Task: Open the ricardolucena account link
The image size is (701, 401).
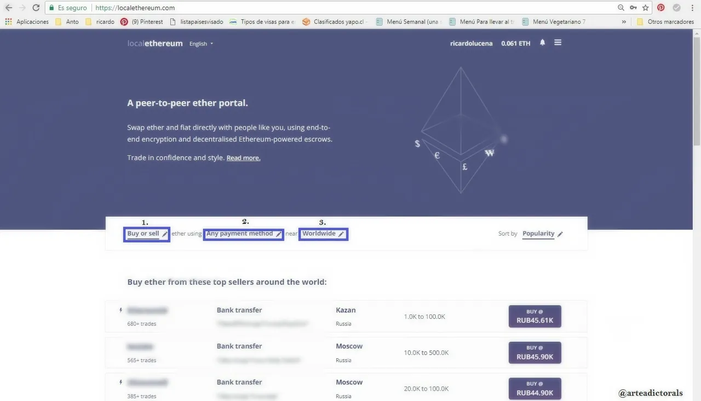Action: [x=472, y=43]
